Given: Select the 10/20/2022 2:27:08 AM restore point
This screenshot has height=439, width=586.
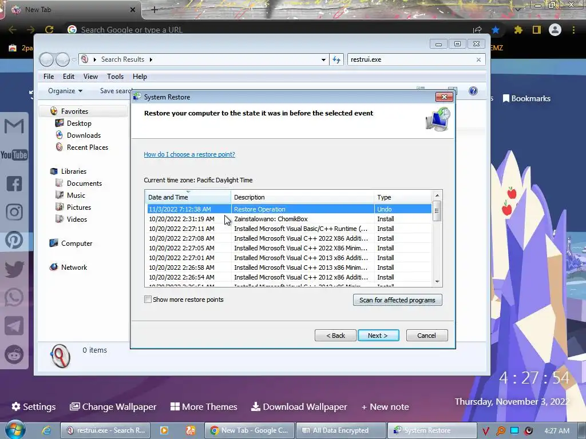Looking at the screenshot, I should (289, 238).
